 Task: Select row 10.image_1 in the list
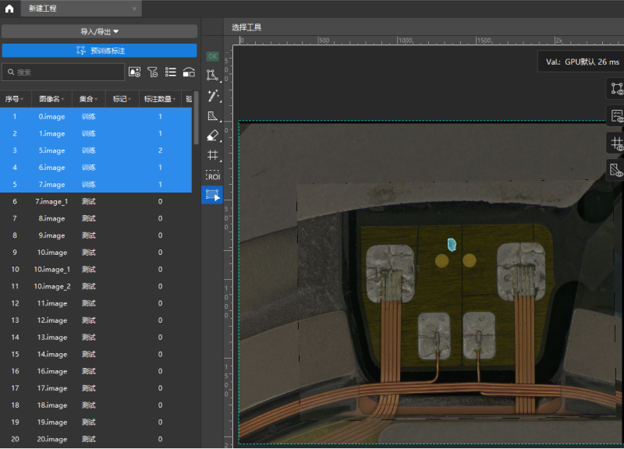(x=96, y=270)
